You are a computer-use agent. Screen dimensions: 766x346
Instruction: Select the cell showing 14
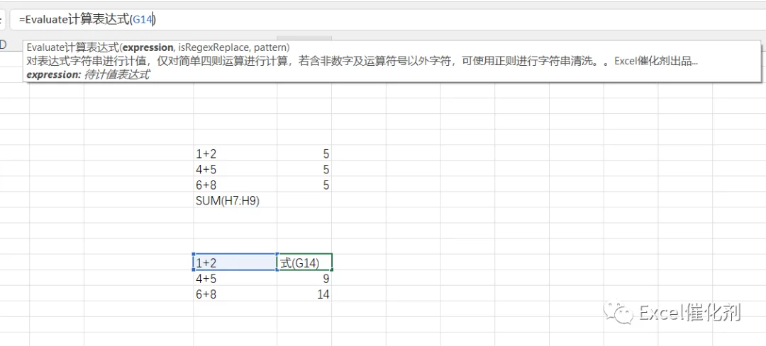coord(304,294)
